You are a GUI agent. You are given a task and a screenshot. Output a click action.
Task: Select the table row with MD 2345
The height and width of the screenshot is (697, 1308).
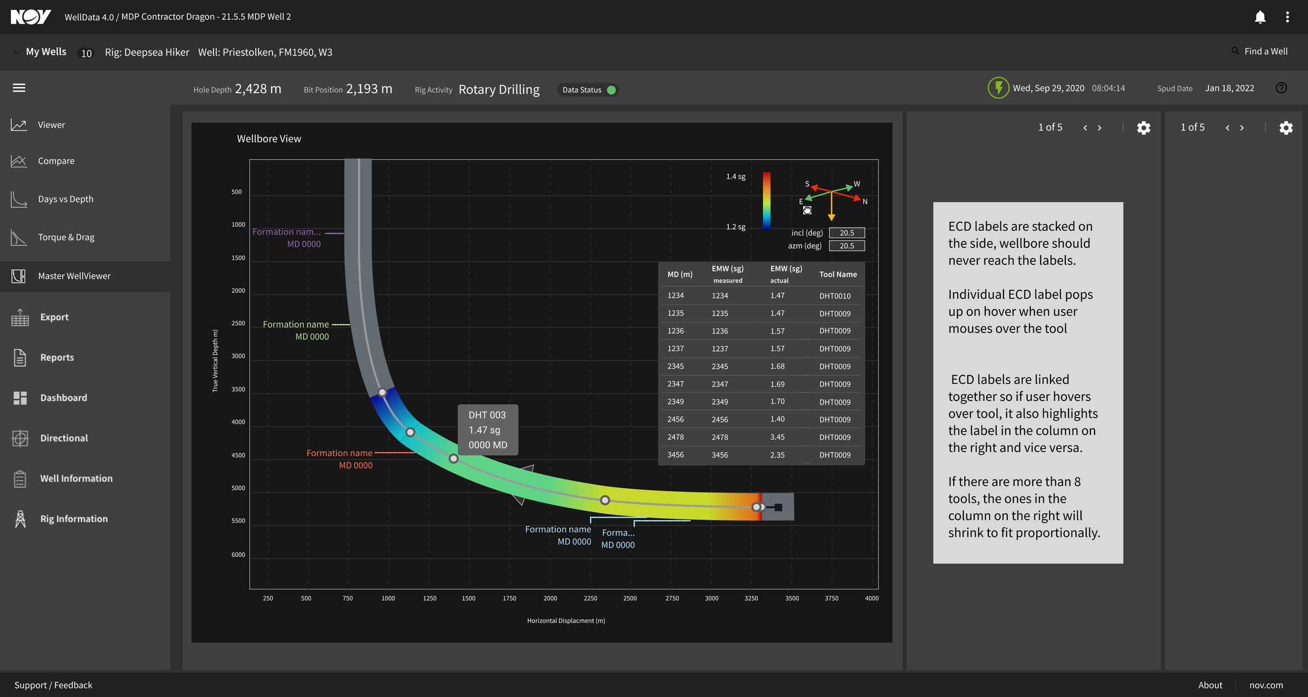[762, 367]
